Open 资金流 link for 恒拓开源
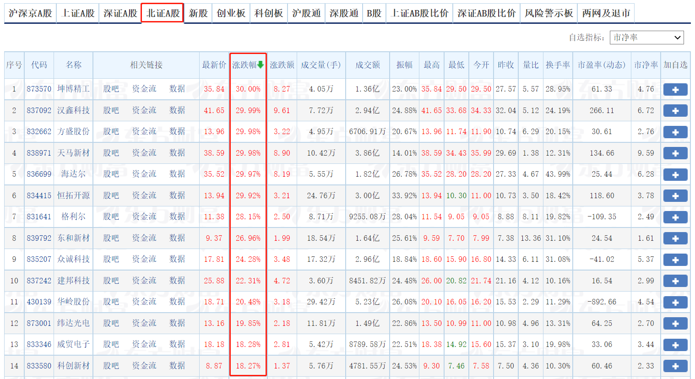This screenshot has height=379, width=695. pos(144,195)
